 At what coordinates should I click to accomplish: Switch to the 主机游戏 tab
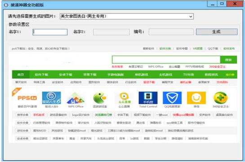click(x=165, y=74)
